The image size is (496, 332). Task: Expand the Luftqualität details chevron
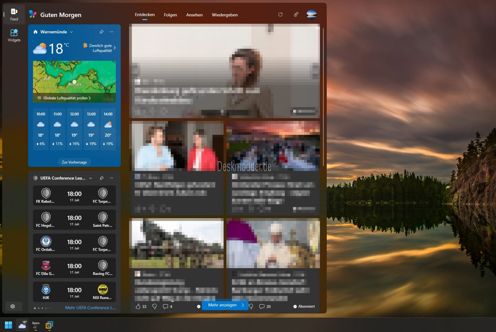point(114,47)
